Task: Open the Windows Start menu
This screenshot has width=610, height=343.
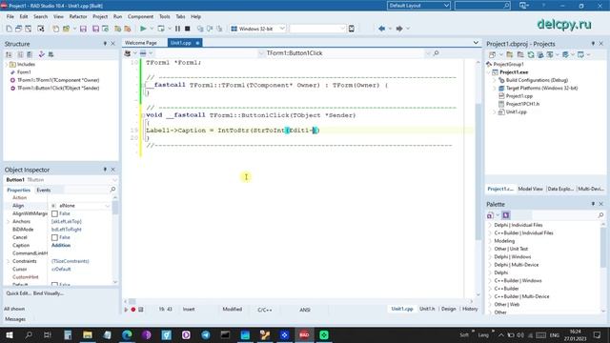Action: 9,334
